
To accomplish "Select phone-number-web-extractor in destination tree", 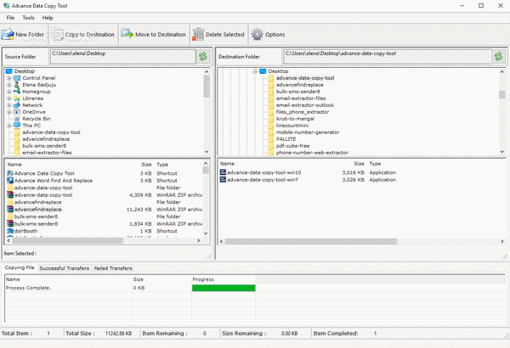I will (312, 153).
